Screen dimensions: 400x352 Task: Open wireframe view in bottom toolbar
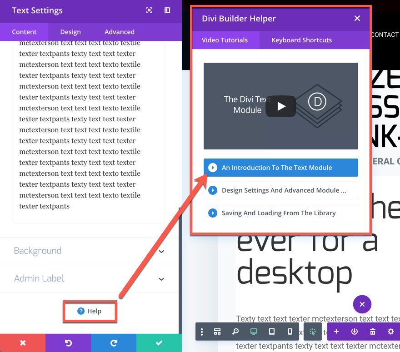pyautogui.click(x=217, y=332)
